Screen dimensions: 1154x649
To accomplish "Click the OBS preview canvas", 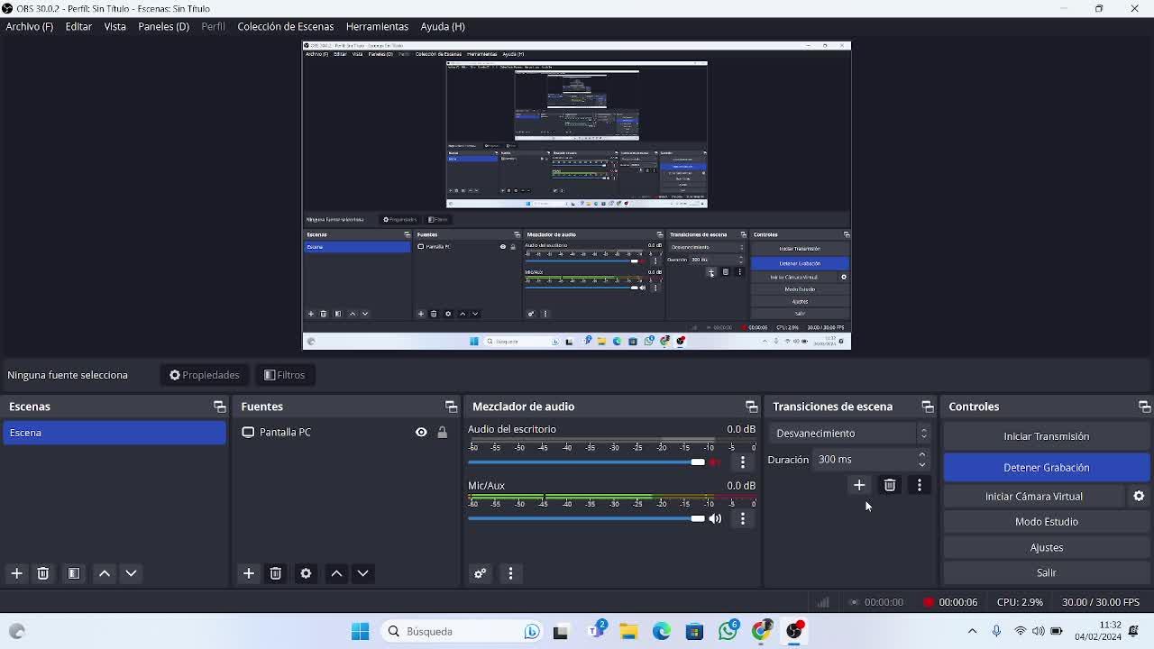I will (576, 196).
